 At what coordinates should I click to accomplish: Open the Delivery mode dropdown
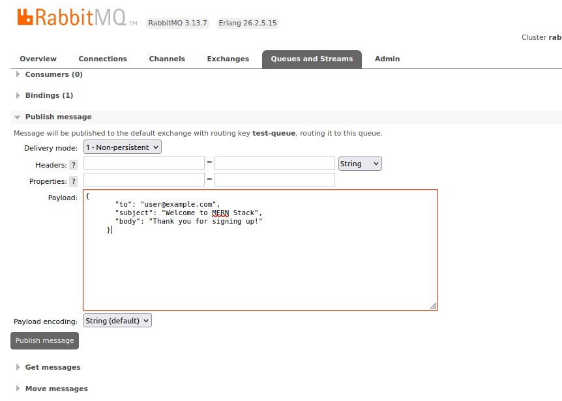click(x=123, y=147)
